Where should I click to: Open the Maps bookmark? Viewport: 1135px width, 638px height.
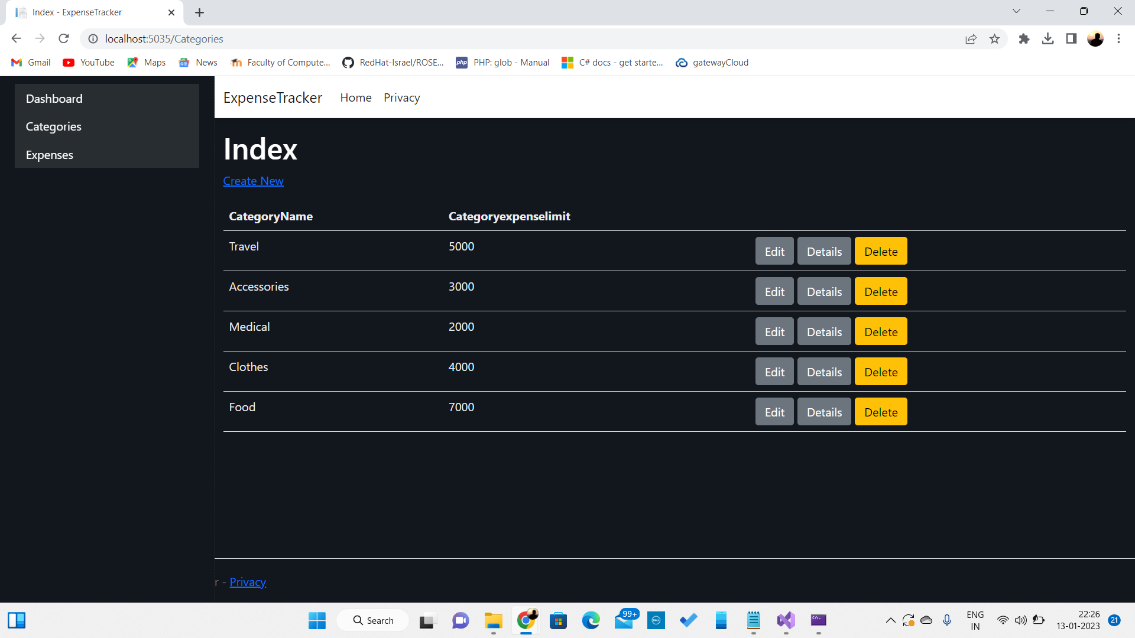[x=146, y=63]
